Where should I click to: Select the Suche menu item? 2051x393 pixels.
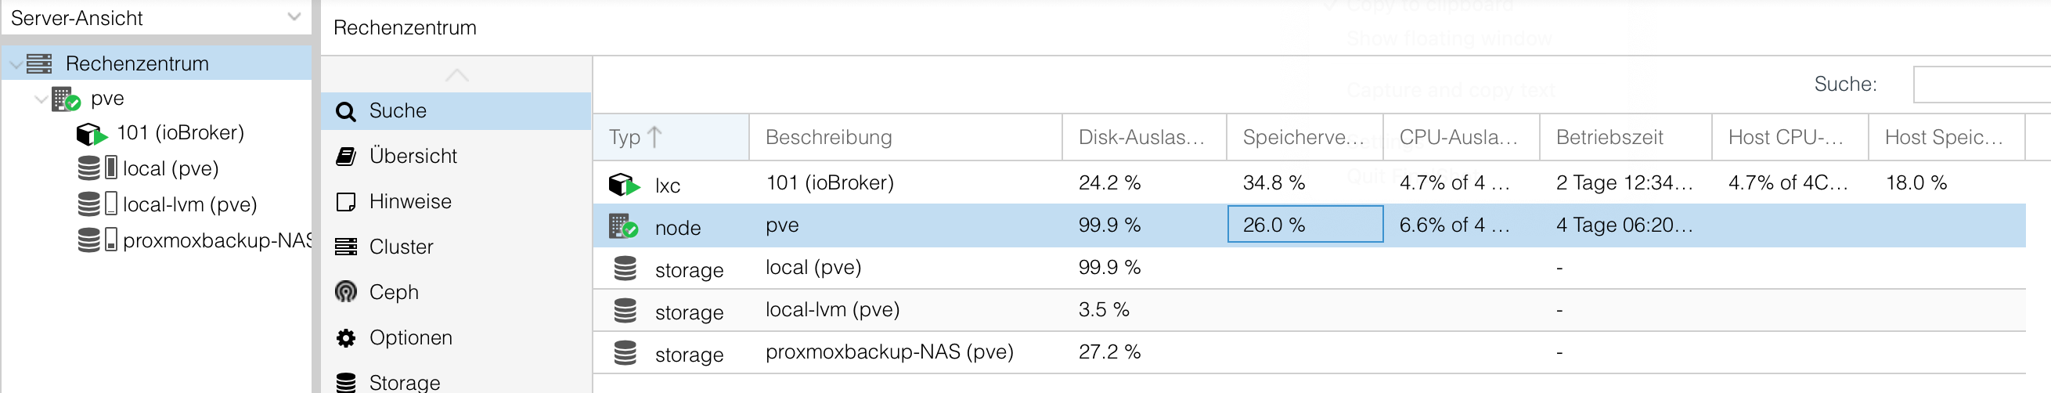coord(398,110)
